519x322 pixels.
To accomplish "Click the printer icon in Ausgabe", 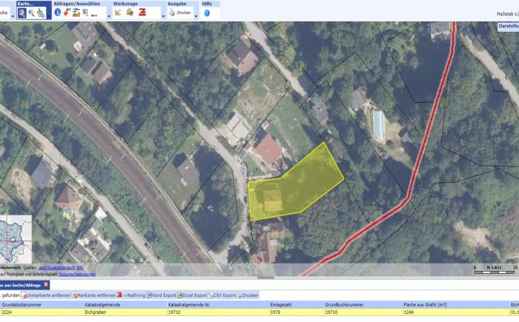I will pos(172,13).
